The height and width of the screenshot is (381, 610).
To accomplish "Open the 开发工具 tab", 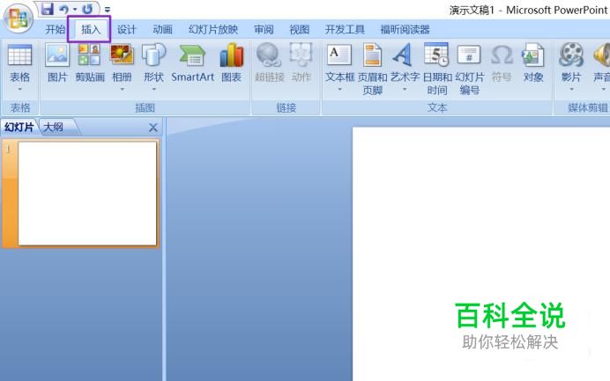I will coord(345,29).
